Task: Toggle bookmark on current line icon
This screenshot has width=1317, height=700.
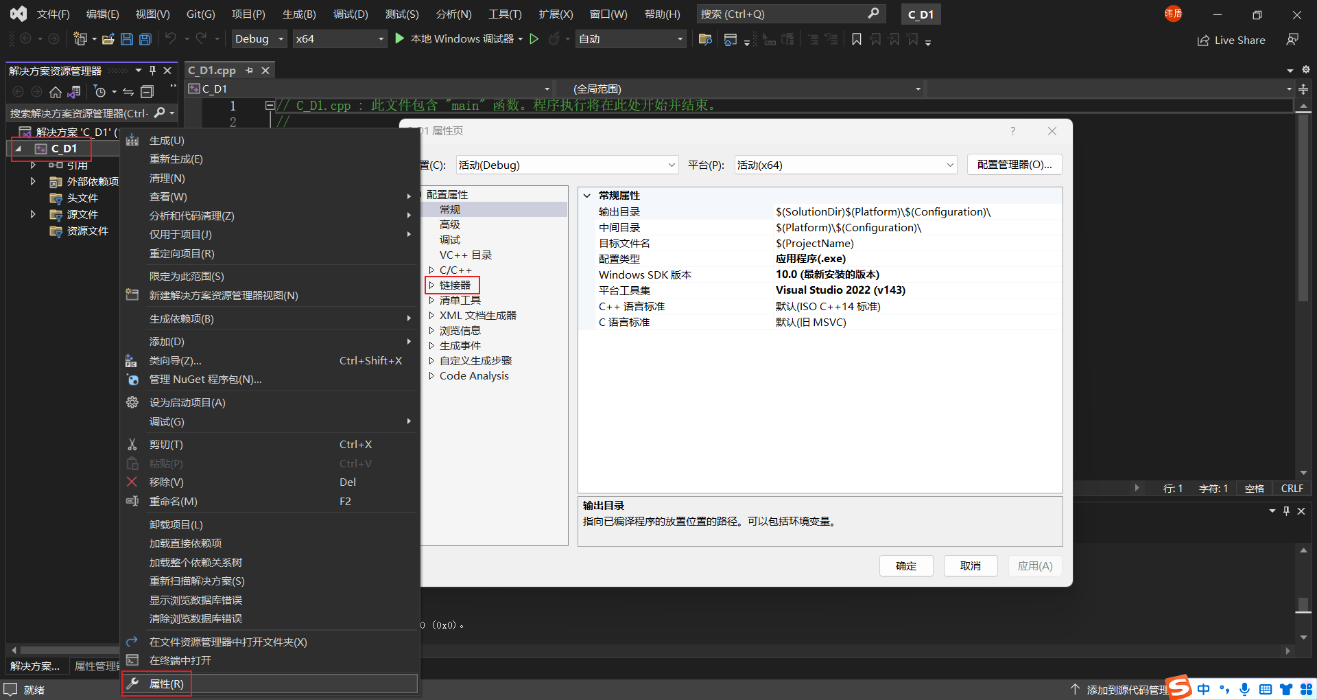Action: (x=857, y=39)
